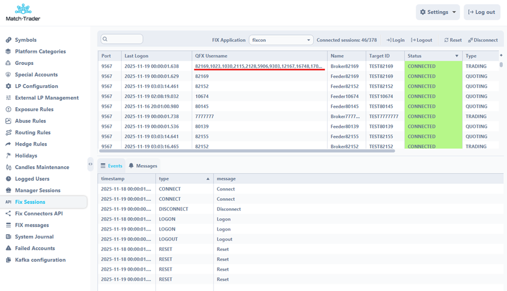
Task: Click the Disconnect button
Action: [x=483, y=40]
